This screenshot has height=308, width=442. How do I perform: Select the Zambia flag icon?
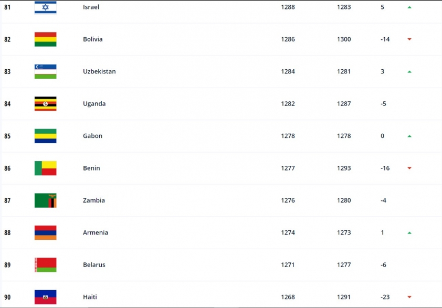point(45,200)
